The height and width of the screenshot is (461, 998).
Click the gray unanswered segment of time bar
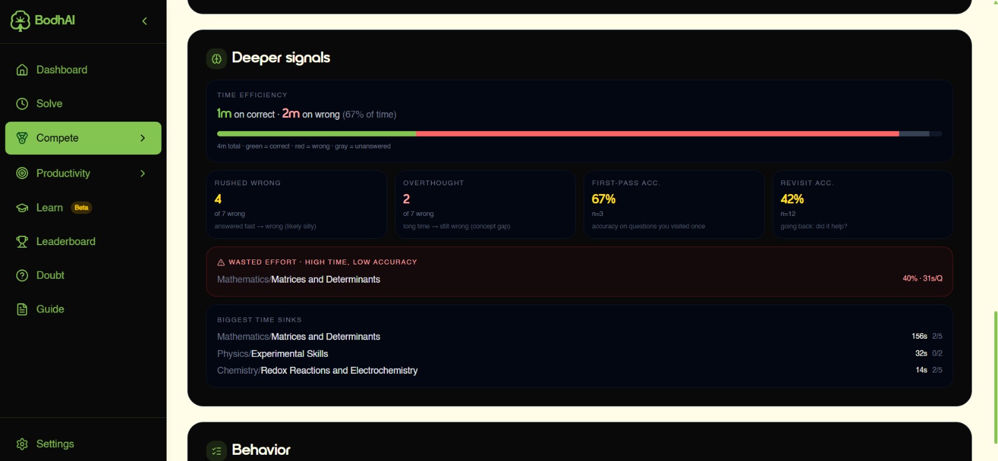coord(914,133)
